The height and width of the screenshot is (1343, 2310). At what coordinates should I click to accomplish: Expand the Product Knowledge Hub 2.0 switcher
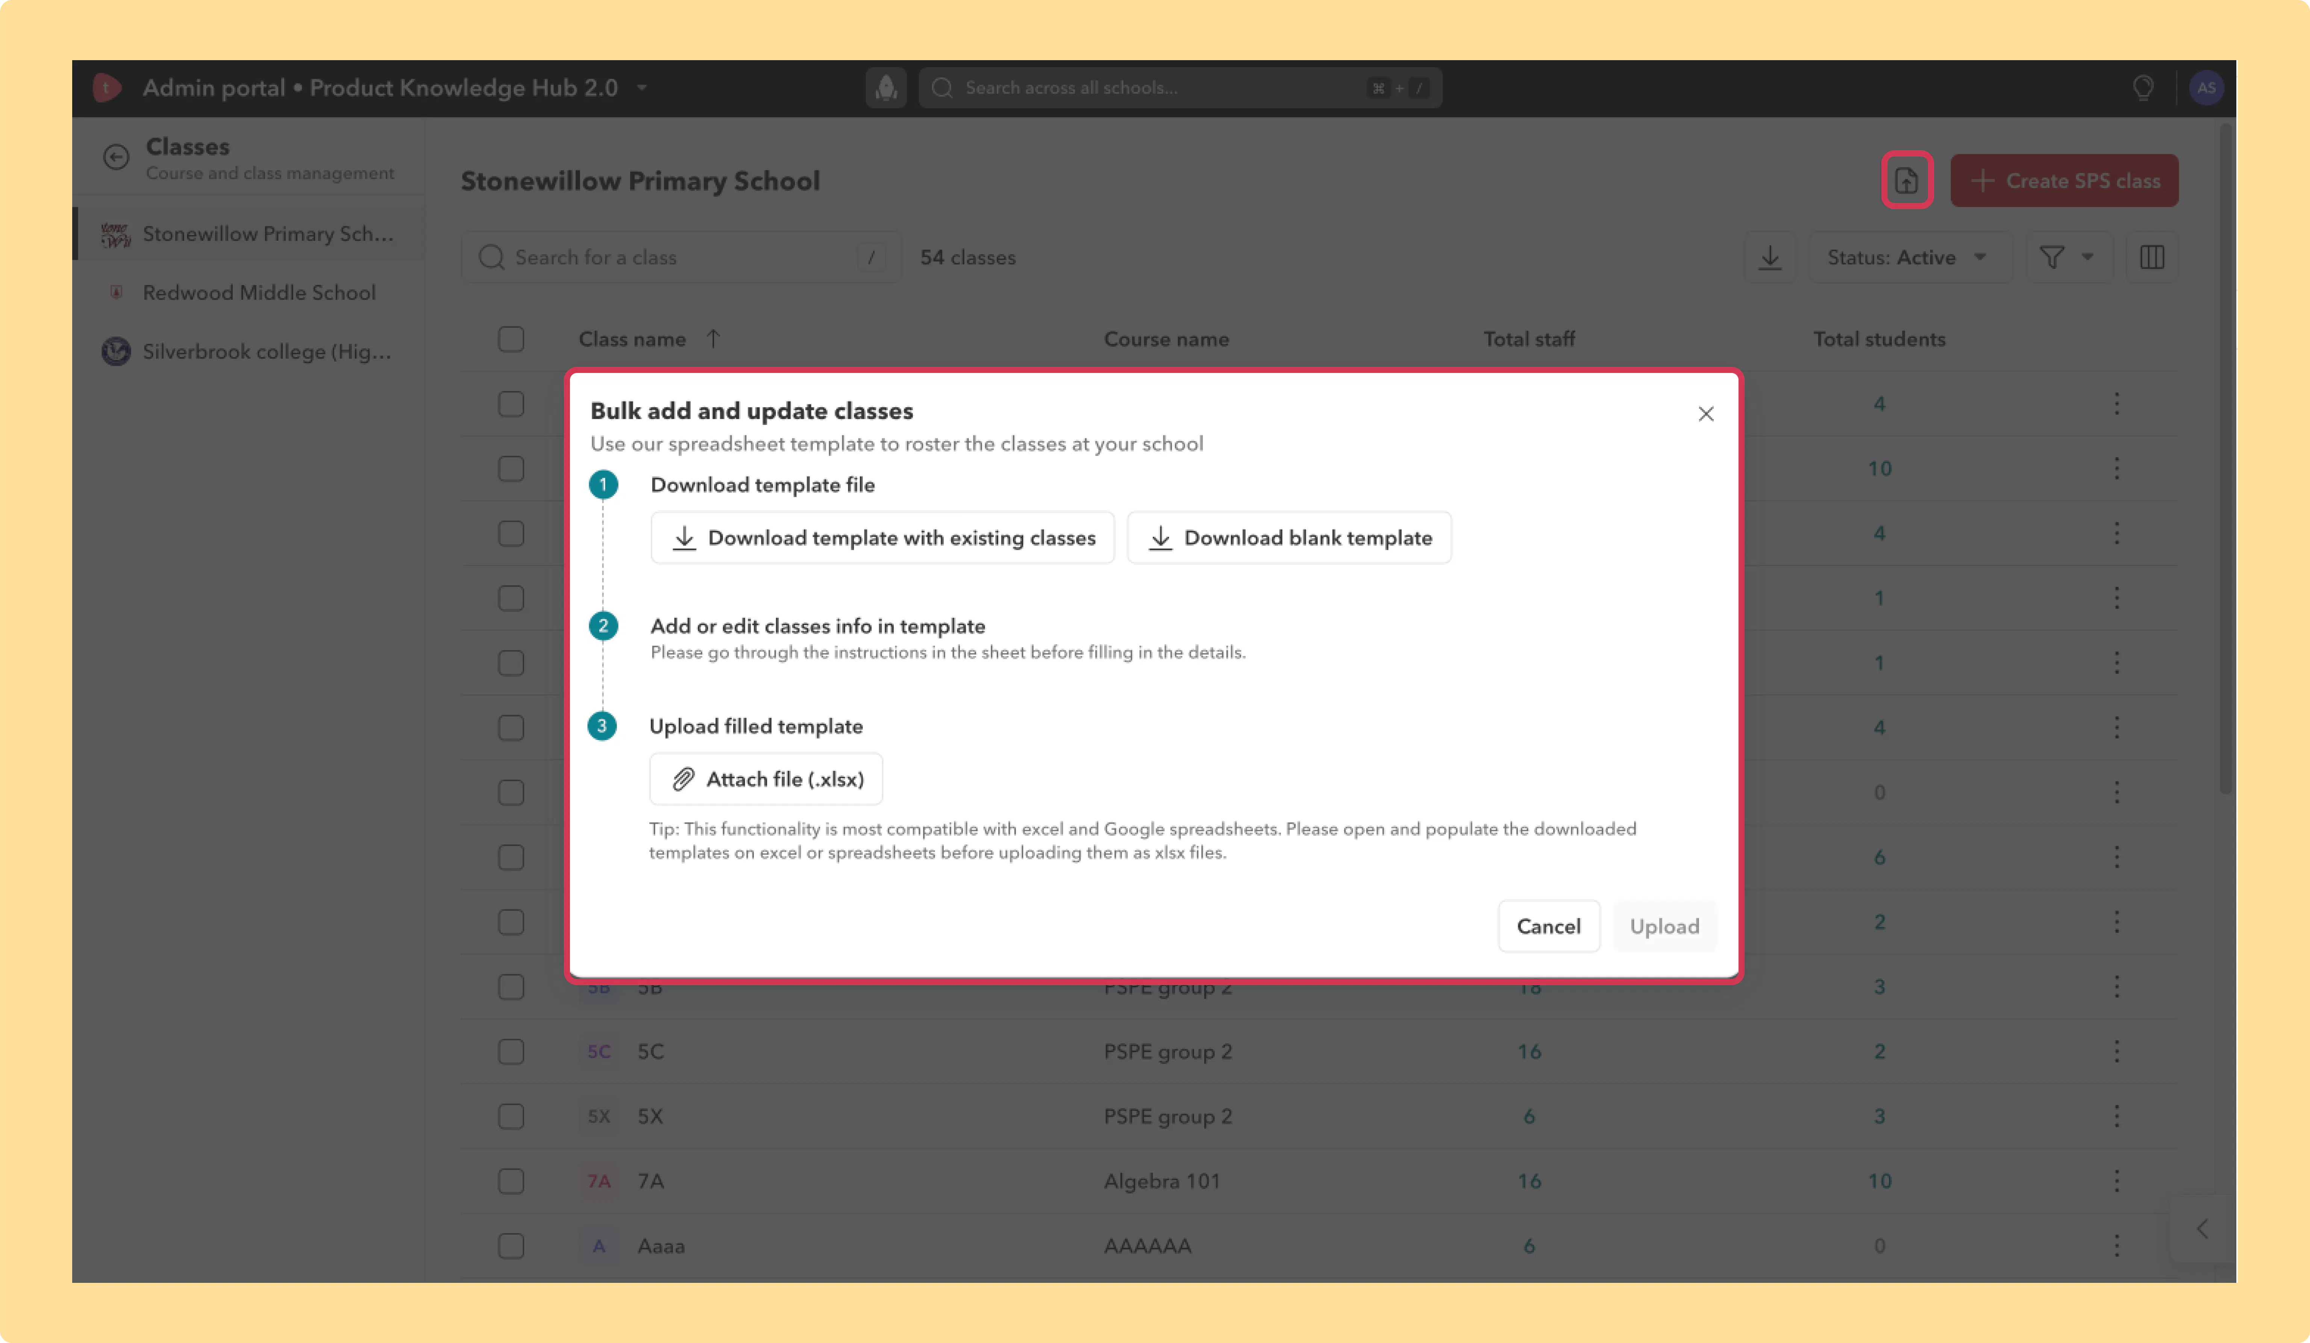[x=643, y=87]
